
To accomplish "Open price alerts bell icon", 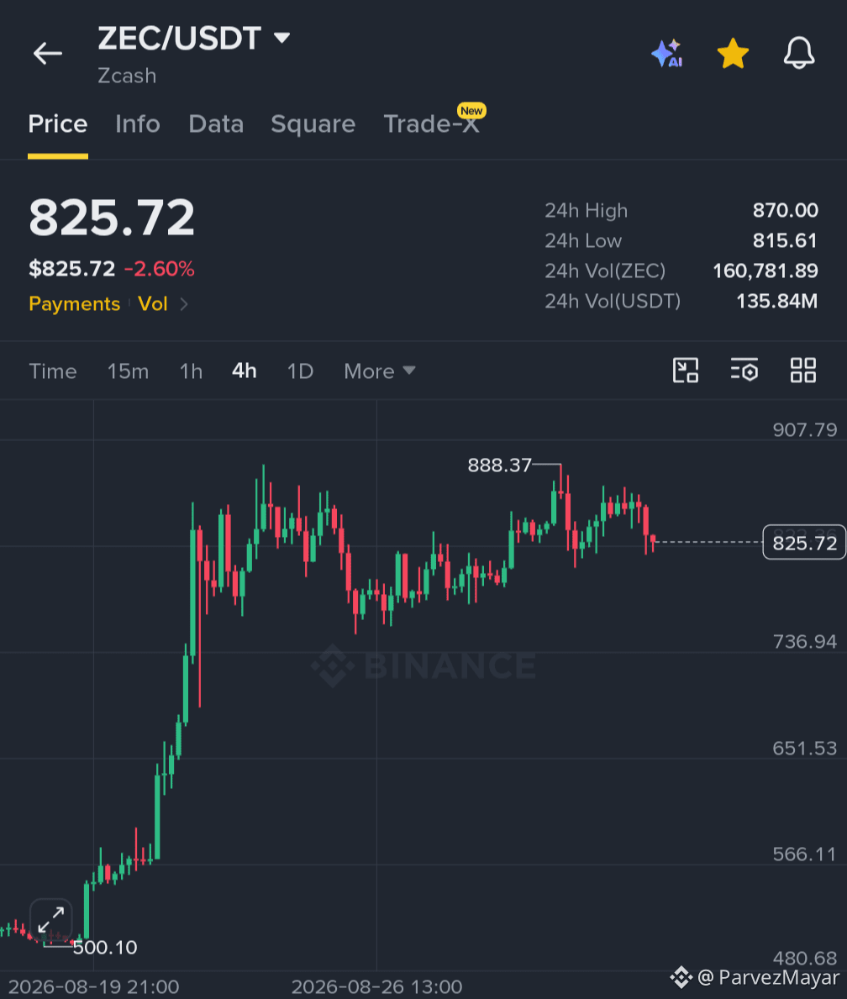I will (x=798, y=53).
